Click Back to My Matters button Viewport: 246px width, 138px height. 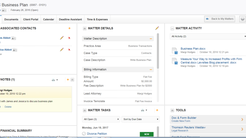pyautogui.click(x=220, y=19)
